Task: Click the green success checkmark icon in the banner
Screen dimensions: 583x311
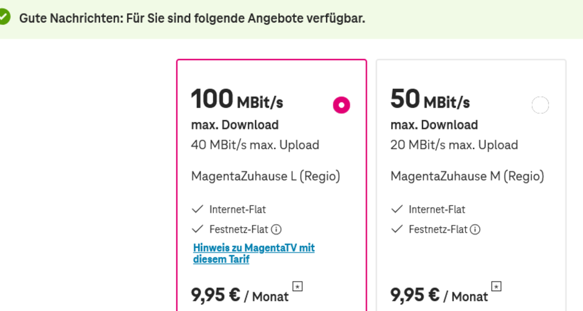Action: click(4, 18)
